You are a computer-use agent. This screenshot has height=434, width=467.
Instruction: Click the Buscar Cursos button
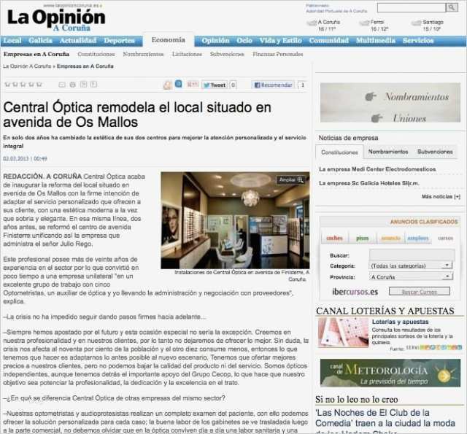[x=420, y=292]
